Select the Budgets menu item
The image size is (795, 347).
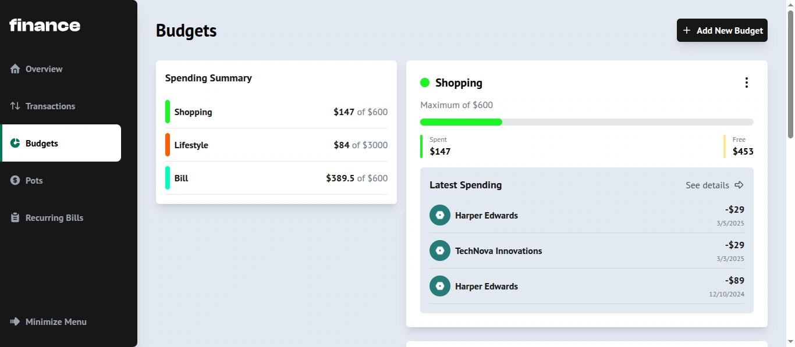click(x=62, y=143)
